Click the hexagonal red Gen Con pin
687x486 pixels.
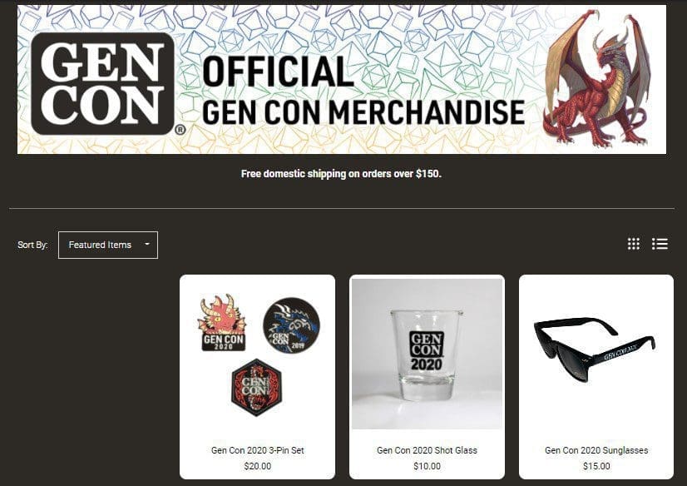click(257, 388)
